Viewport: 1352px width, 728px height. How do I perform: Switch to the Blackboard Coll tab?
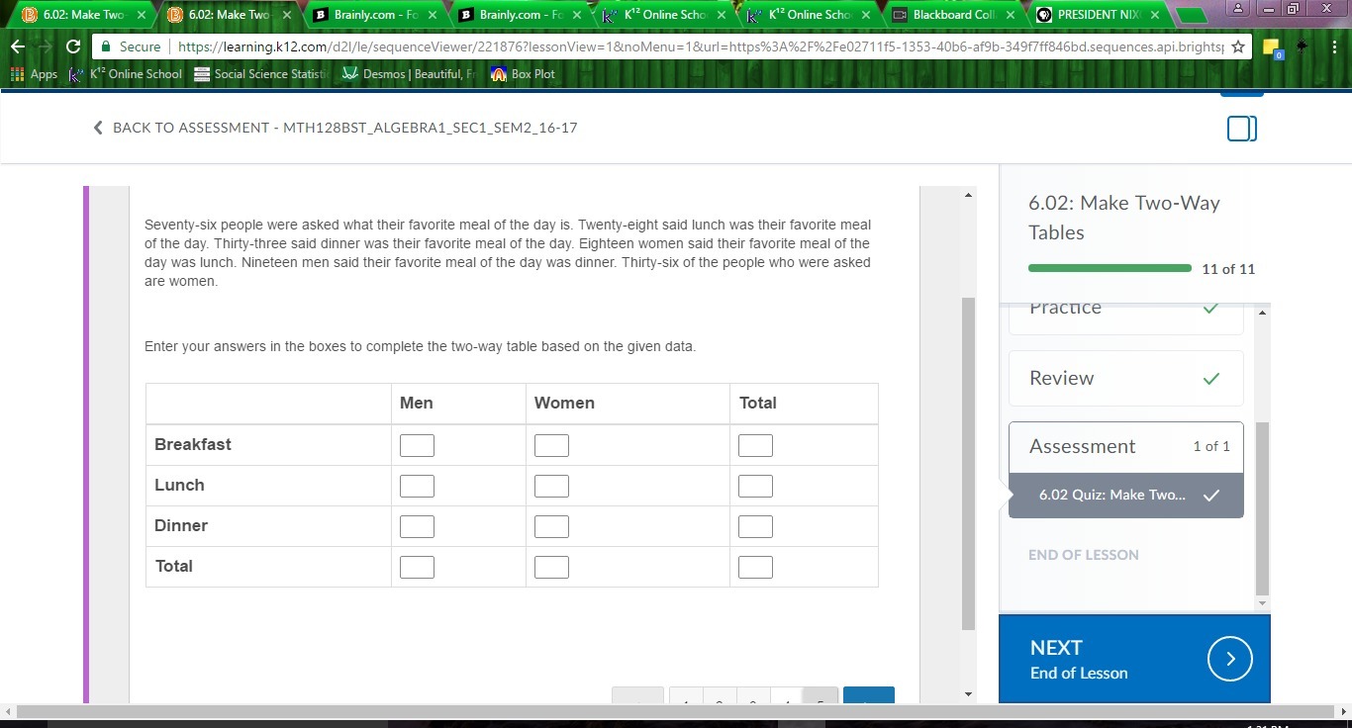(954, 15)
